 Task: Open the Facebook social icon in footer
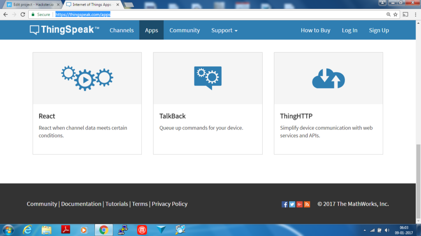(285, 204)
